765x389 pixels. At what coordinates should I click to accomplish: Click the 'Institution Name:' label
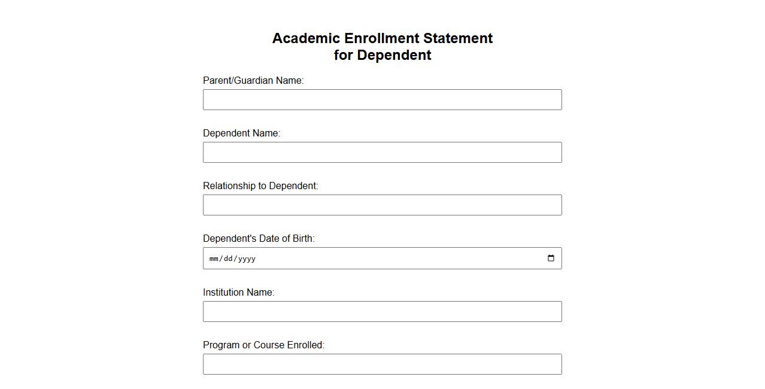[238, 293]
